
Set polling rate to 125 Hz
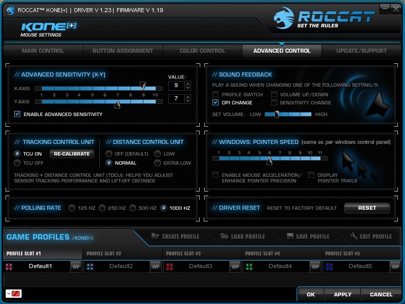[x=72, y=208]
